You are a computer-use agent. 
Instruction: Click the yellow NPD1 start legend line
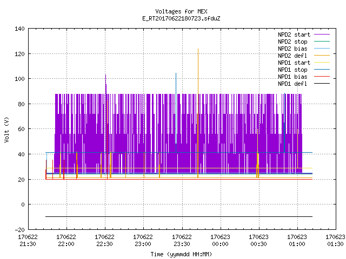322,63
